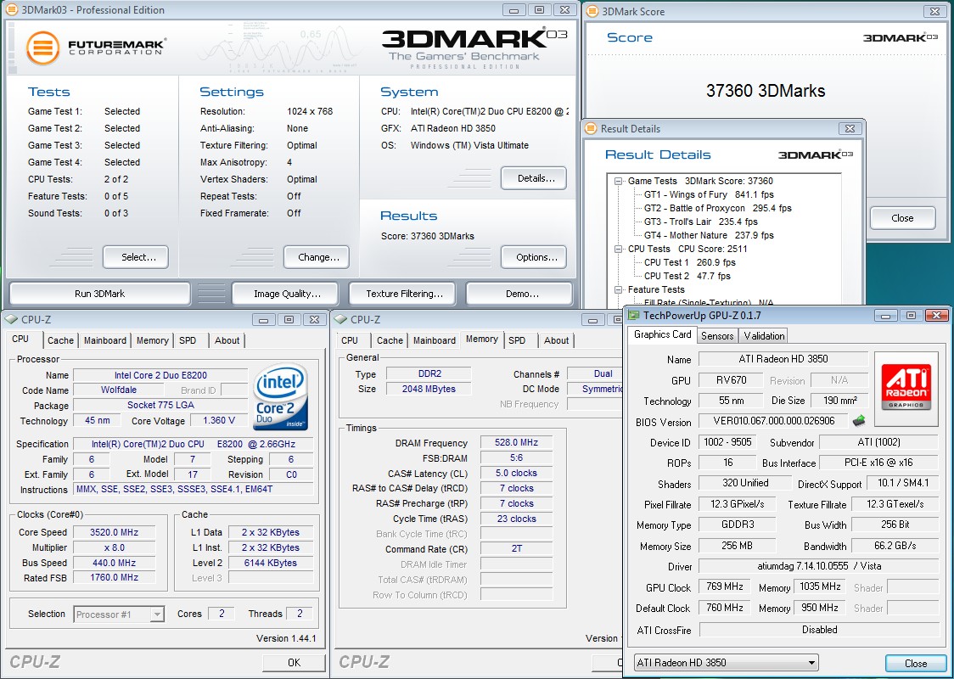Click the Bandwidth 66.2 GB/s value
The width and height of the screenshot is (954, 679).
tap(895, 546)
